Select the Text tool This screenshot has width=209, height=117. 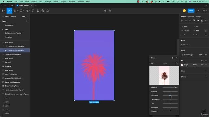click(33, 11)
